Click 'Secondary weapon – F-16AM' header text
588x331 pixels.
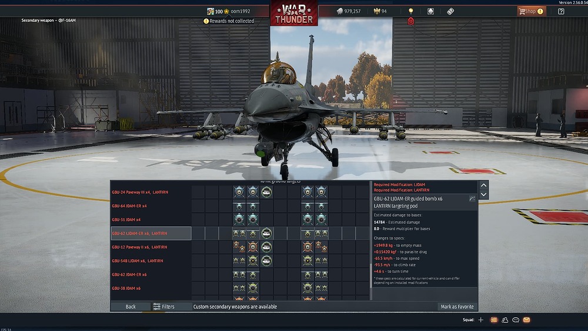[x=48, y=20]
